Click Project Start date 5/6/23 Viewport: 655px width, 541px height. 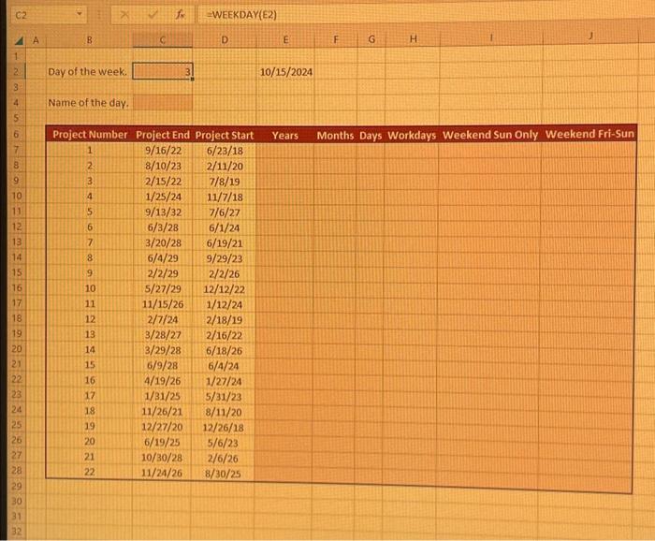(x=223, y=443)
